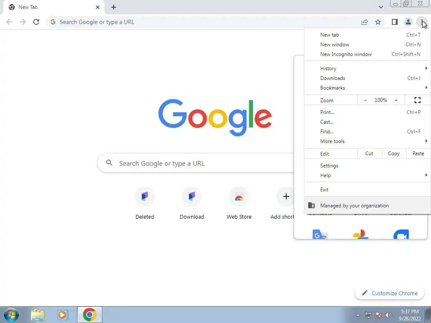This screenshot has height=323, width=431.
Task: Expand the History submenu
Action: (367, 69)
